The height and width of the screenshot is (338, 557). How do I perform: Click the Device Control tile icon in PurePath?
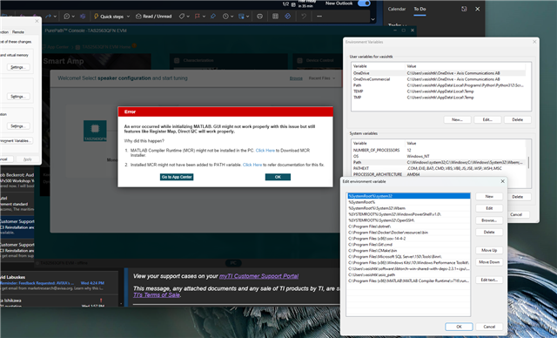[299, 60]
